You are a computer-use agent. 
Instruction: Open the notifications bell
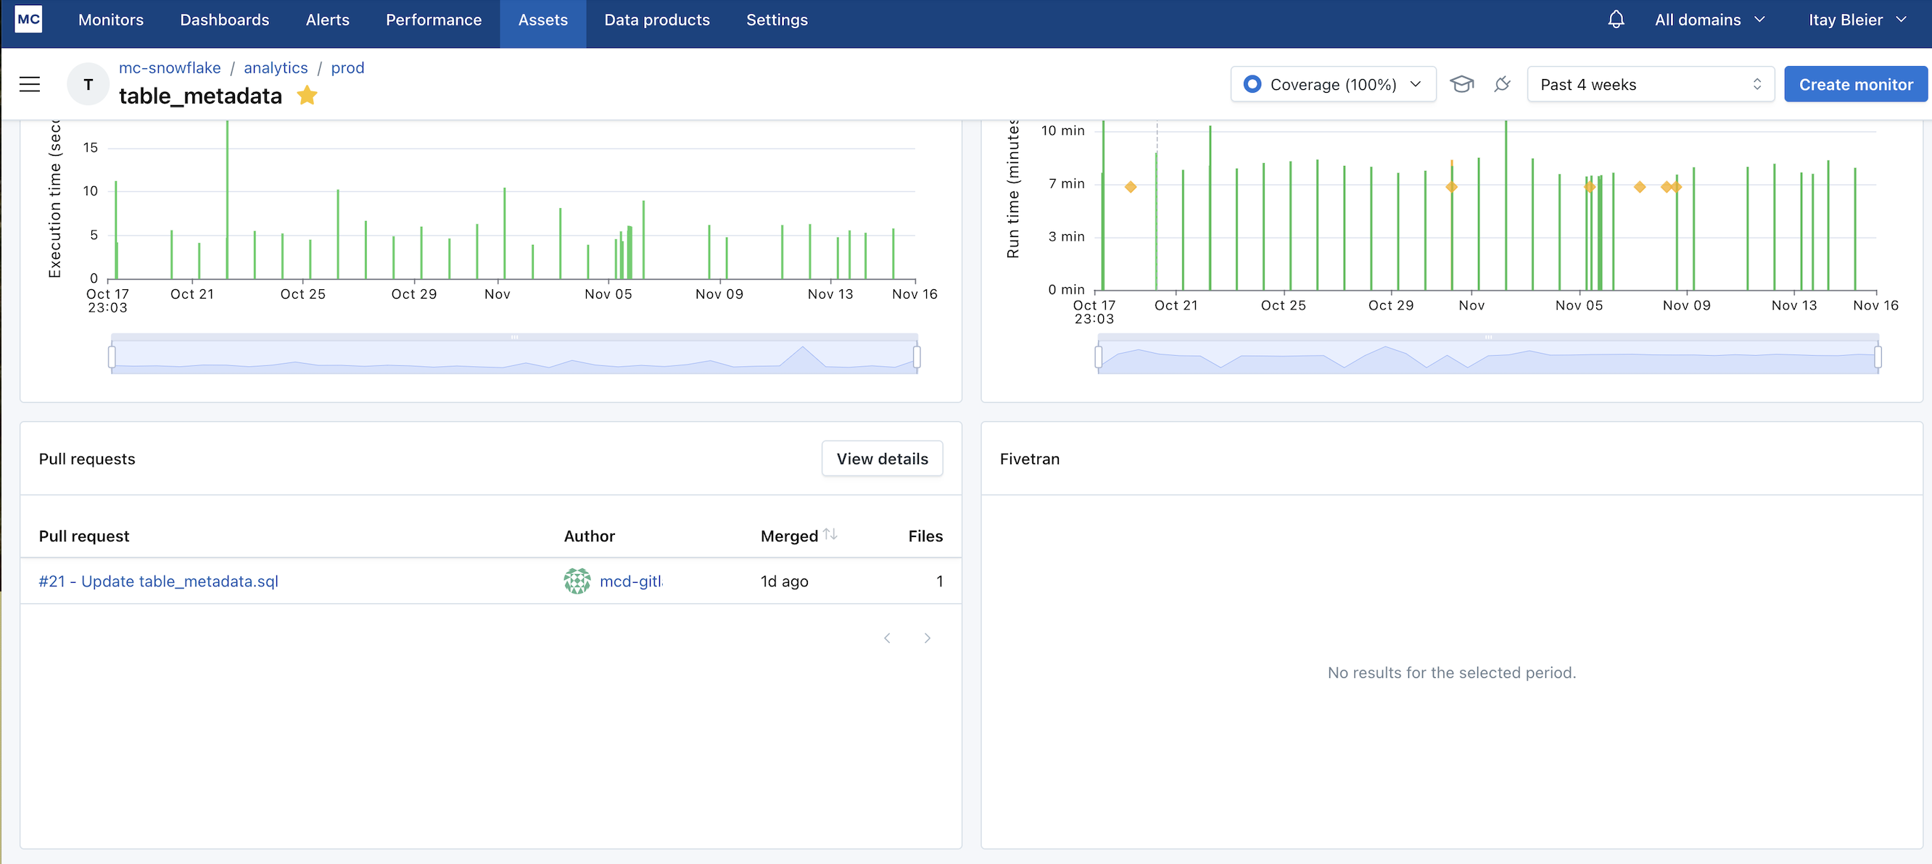1616,20
